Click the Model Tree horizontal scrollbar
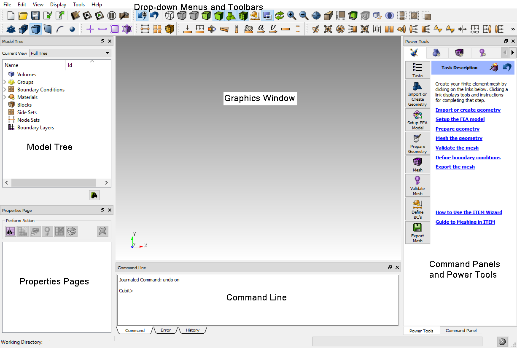This screenshot has width=517, height=348. tap(57, 183)
